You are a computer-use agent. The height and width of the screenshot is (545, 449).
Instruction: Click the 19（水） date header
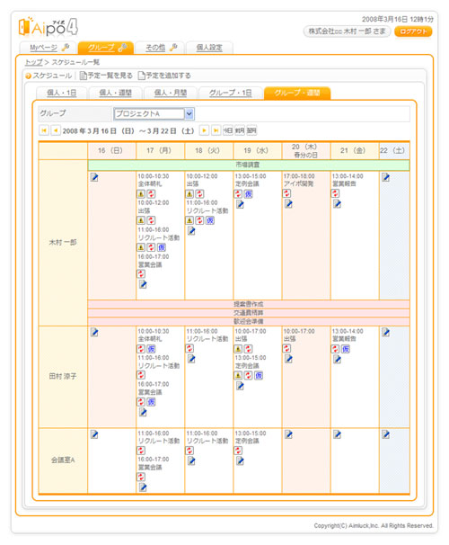tap(256, 150)
